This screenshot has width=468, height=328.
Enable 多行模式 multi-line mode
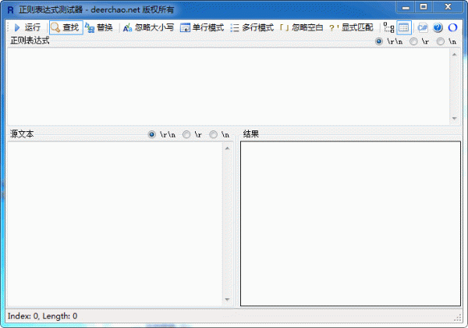251,27
